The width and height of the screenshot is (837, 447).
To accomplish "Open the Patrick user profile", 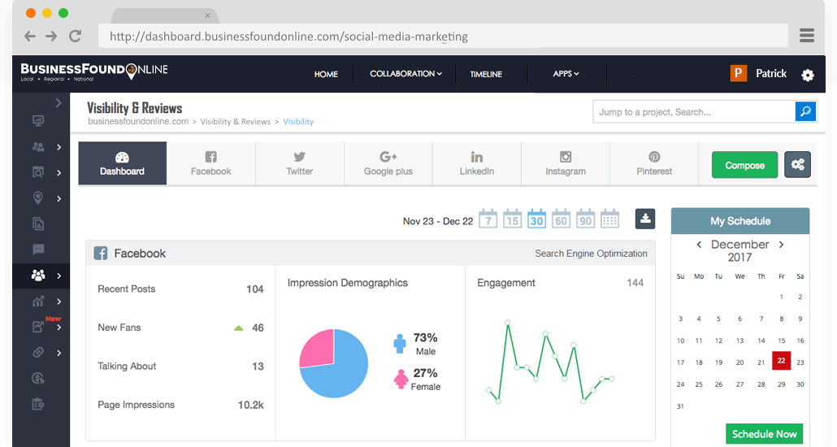I will tap(771, 73).
